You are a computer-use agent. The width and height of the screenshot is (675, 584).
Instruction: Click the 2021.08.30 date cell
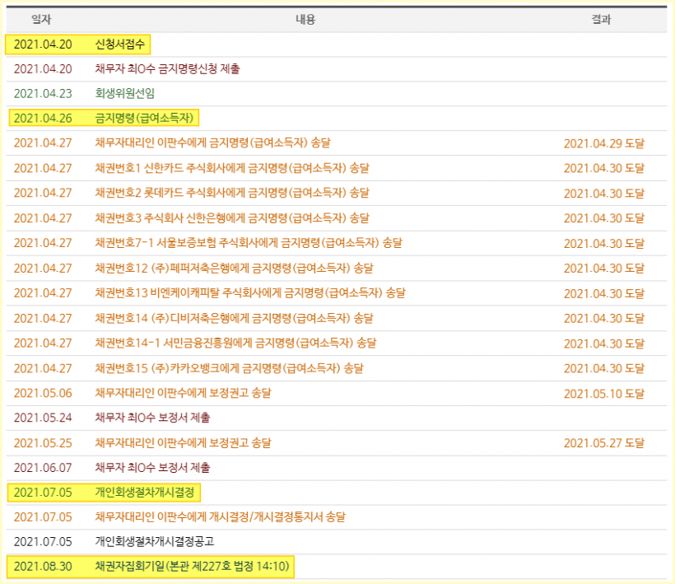[x=43, y=566]
